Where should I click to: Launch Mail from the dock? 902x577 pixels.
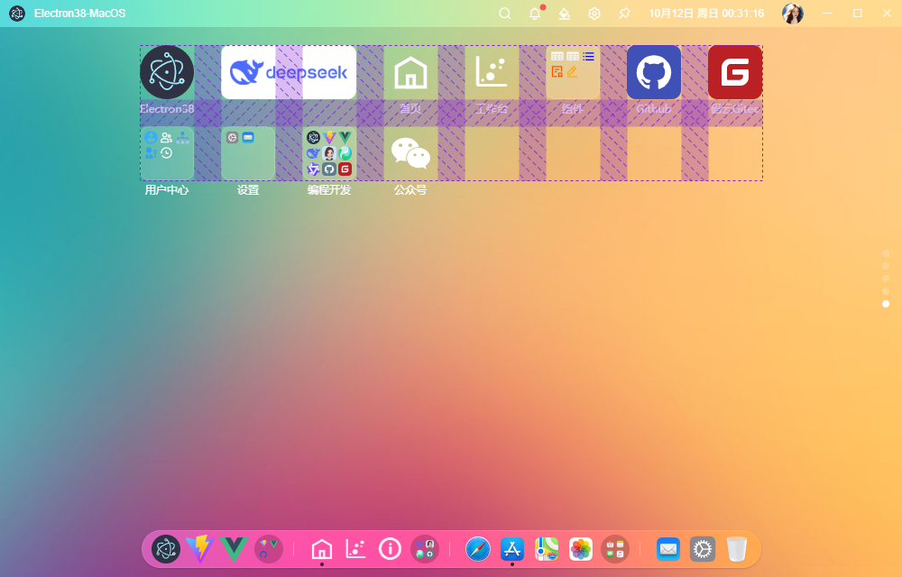tap(668, 549)
